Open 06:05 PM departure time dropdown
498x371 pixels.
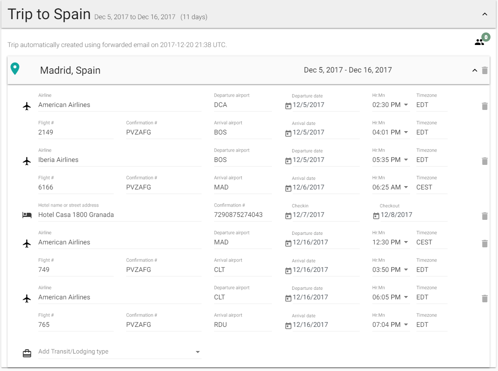(406, 297)
